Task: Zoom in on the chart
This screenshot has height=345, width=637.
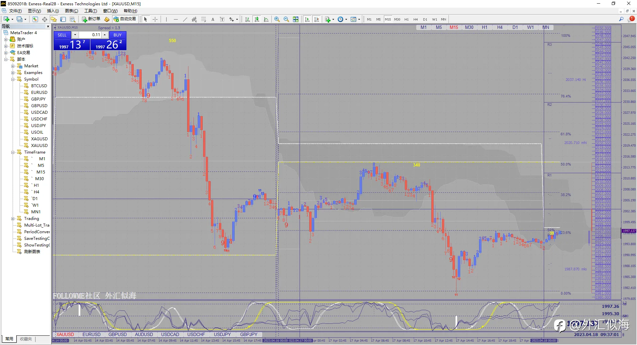Action: [277, 19]
